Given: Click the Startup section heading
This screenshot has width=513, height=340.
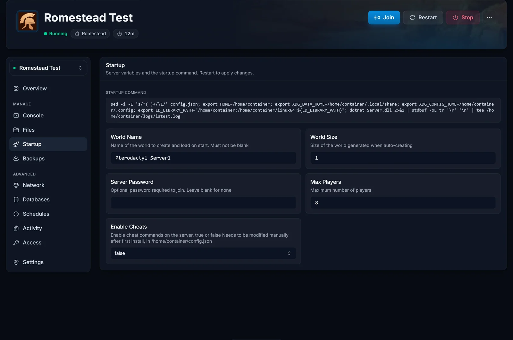Looking at the screenshot, I should [115, 65].
